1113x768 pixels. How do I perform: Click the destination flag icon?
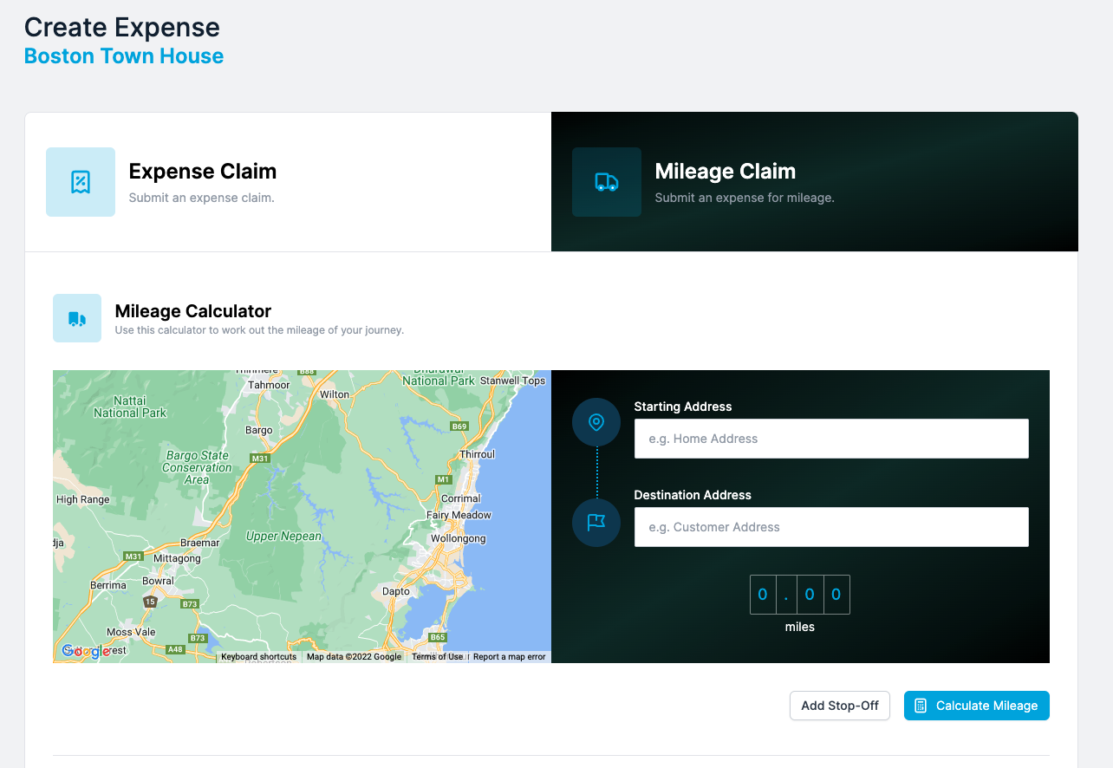click(596, 523)
